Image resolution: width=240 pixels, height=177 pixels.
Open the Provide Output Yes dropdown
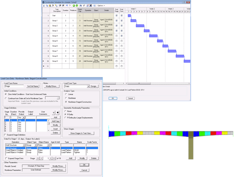(23, 118)
